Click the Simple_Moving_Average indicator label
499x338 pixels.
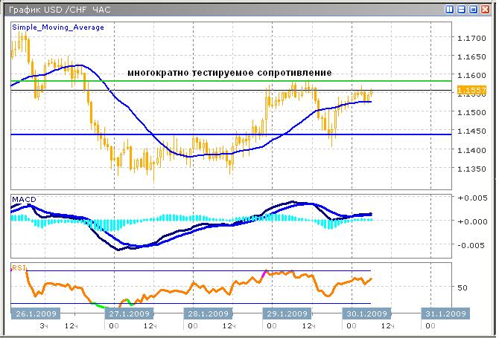(58, 27)
